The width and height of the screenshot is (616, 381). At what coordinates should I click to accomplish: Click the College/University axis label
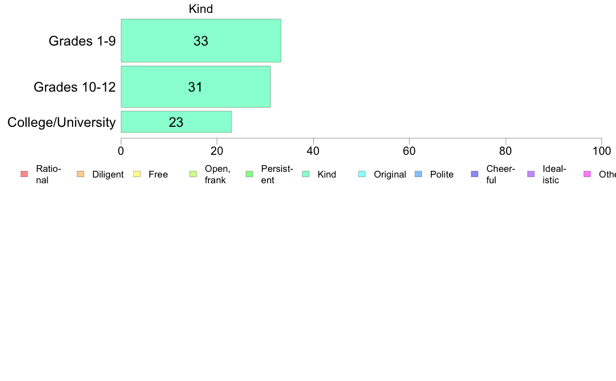(62, 122)
